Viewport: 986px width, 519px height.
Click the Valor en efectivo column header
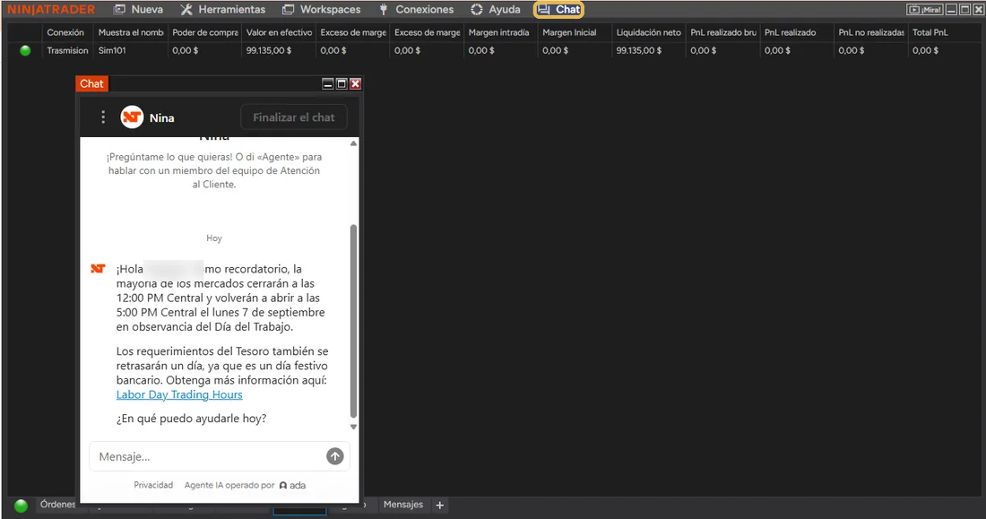279,32
